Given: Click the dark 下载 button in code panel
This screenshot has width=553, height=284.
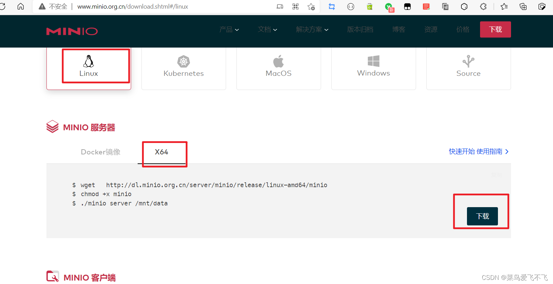Looking at the screenshot, I should 482,216.
